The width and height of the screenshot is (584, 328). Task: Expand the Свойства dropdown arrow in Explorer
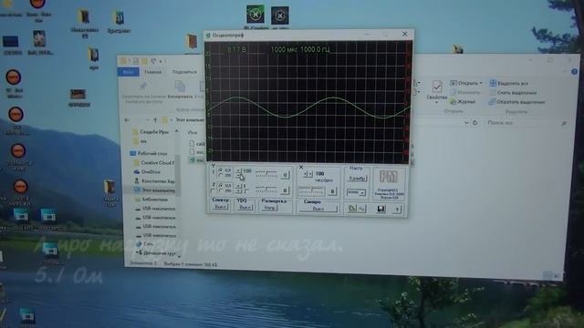436,103
